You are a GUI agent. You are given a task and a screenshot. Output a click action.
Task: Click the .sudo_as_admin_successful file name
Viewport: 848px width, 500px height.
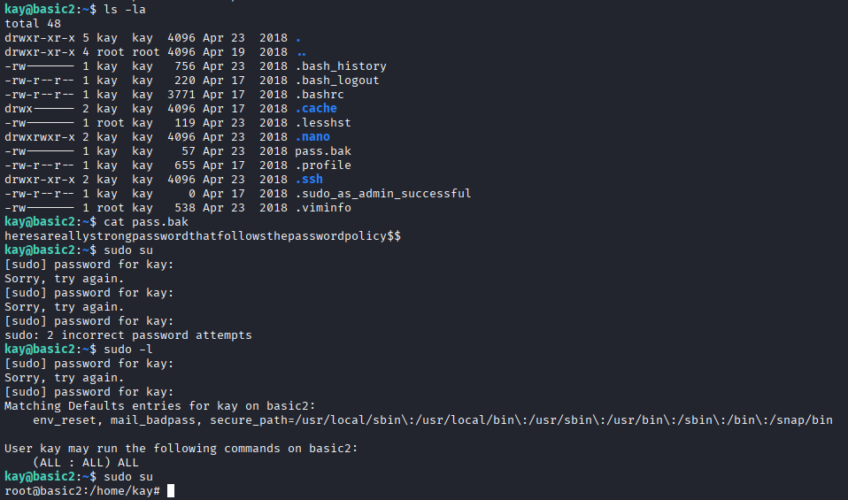pyautogui.click(x=382, y=194)
